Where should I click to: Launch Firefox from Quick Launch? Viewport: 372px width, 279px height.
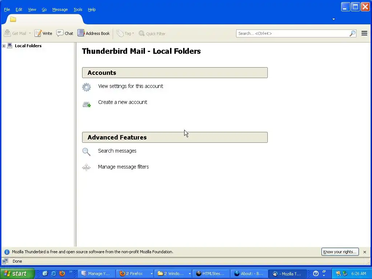pyautogui.click(x=62, y=274)
